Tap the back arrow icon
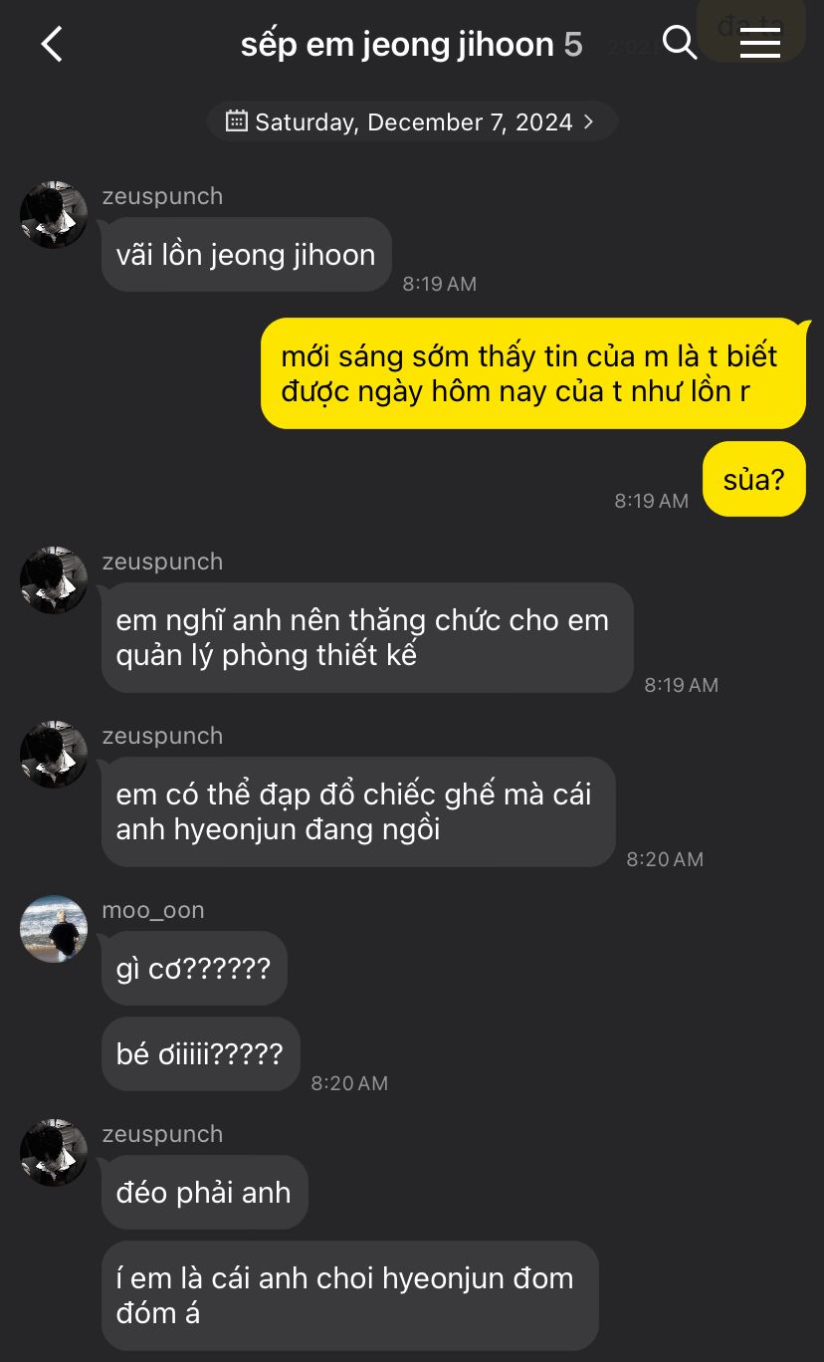This screenshot has width=824, height=1362. pyautogui.click(x=52, y=44)
